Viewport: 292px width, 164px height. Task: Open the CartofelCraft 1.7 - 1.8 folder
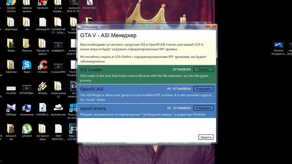(x=58, y=26)
